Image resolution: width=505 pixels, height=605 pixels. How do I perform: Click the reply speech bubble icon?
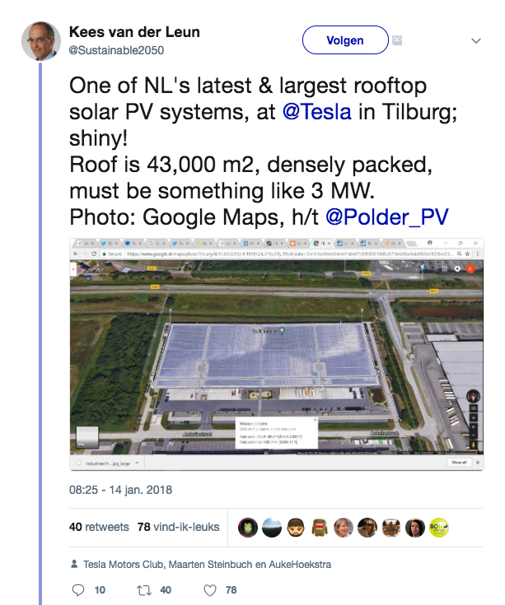click(x=78, y=590)
